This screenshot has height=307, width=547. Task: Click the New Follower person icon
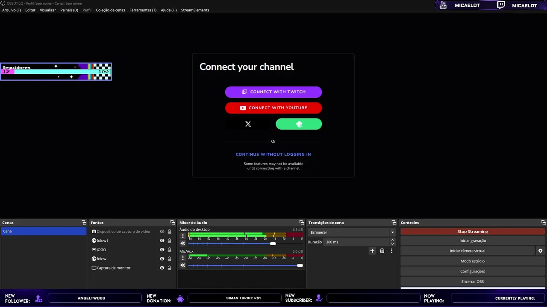(39, 298)
